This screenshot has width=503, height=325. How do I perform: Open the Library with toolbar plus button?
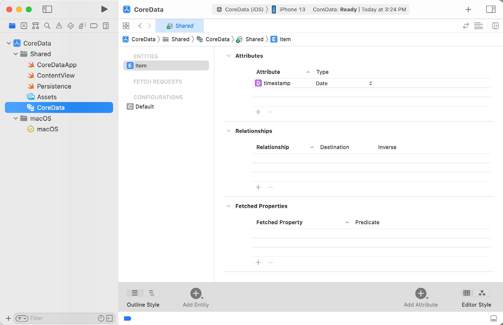pos(468,9)
